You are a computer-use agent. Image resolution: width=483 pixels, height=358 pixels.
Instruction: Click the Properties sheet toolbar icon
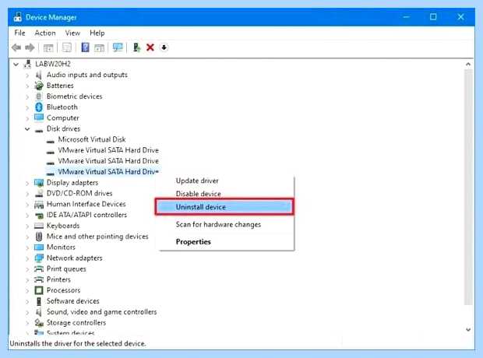(67, 47)
